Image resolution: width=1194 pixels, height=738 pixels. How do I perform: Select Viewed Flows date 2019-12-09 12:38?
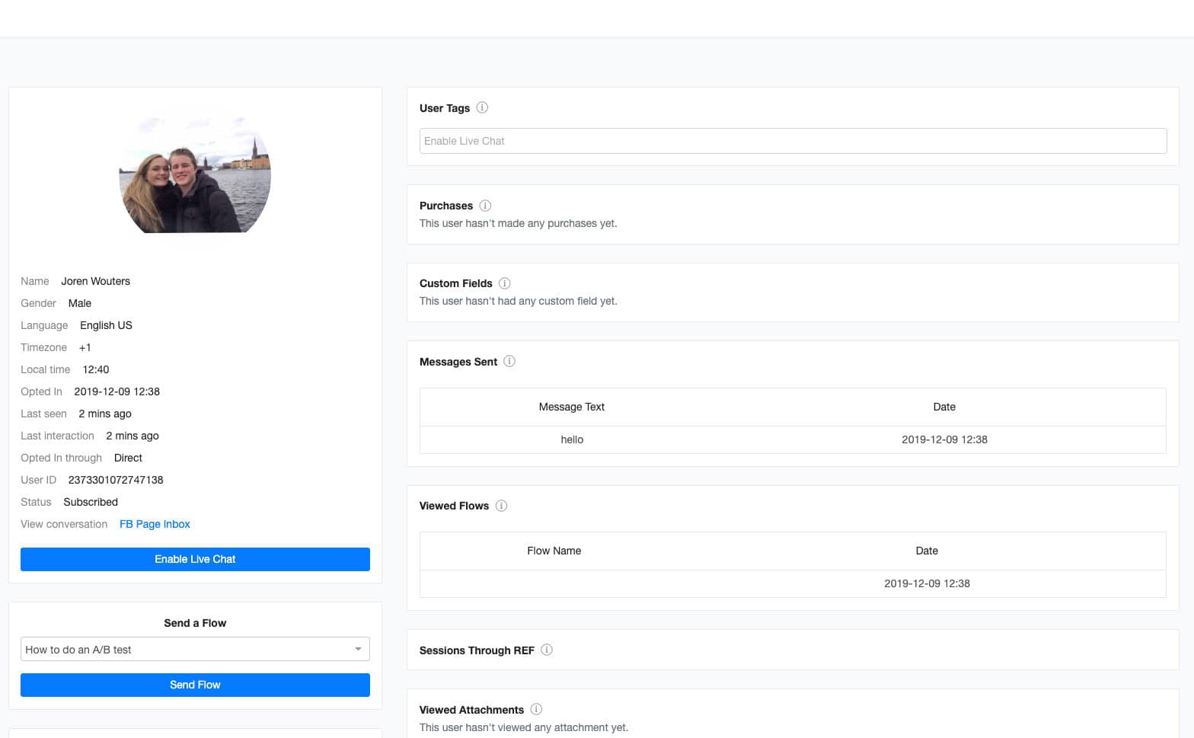click(927, 583)
